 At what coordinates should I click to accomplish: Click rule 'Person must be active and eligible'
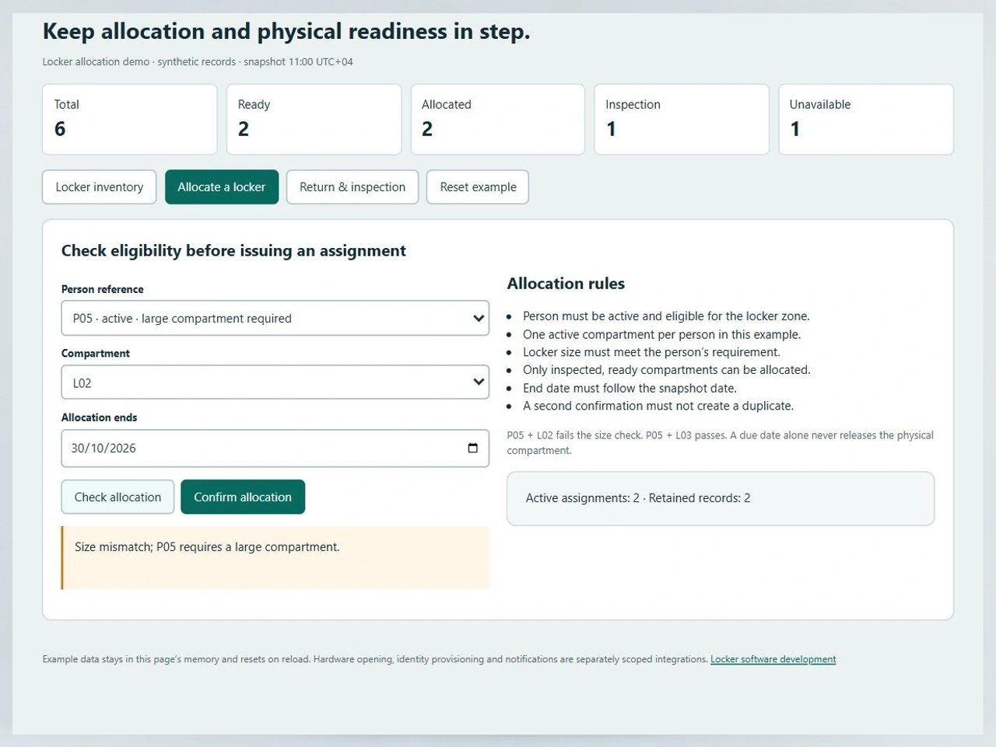coord(666,316)
